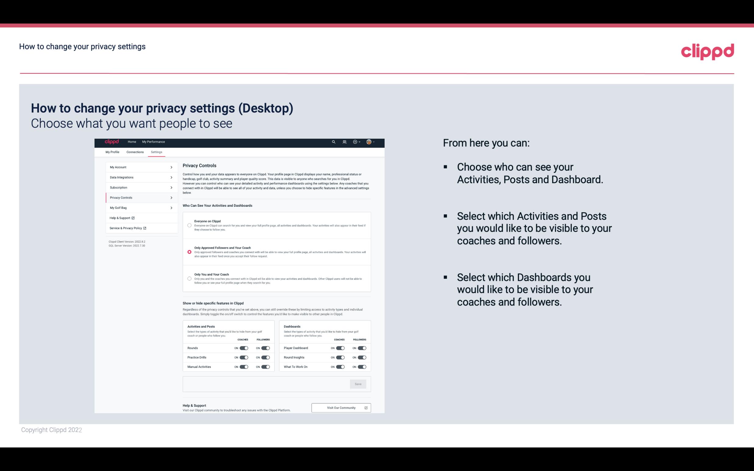Select Connections navigation tab

pyautogui.click(x=134, y=152)
